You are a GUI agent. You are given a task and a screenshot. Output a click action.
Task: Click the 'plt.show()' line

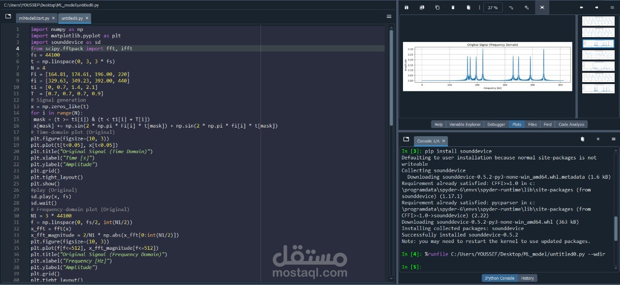pyautogui.click(x=46, y=184)
